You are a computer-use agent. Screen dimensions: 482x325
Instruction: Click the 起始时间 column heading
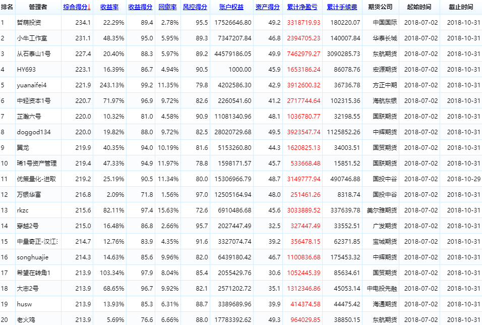(419, 7)
